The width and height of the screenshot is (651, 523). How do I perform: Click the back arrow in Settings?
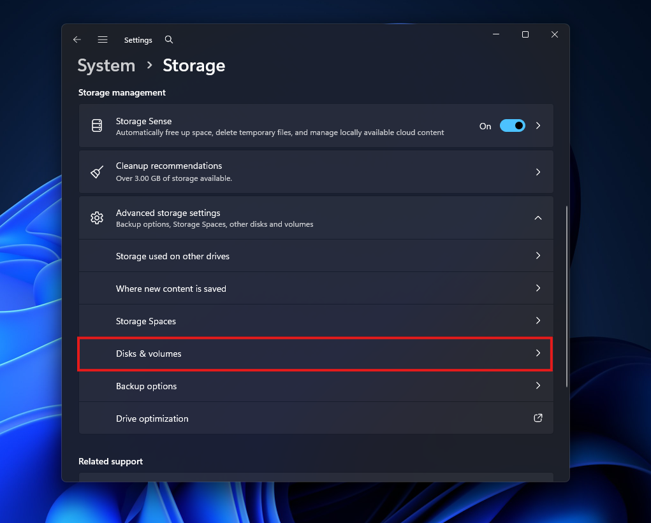(77, 39)
